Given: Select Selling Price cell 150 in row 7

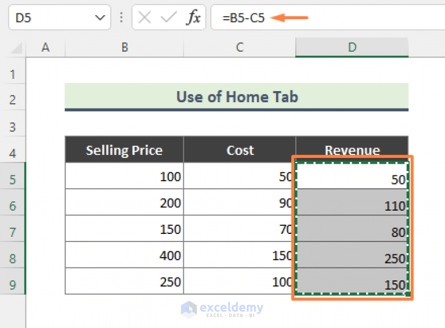Looking at the screenshot, I should click(124, 228).
